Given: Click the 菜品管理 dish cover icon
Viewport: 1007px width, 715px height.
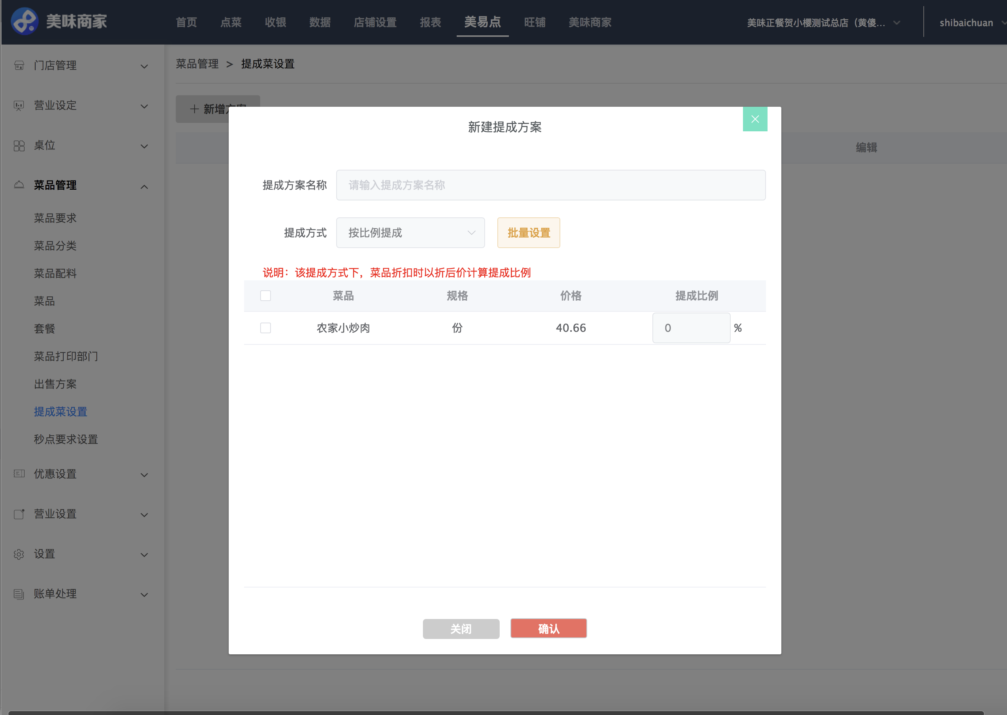Looking at the screenshot, I should [x=19, y=185].
